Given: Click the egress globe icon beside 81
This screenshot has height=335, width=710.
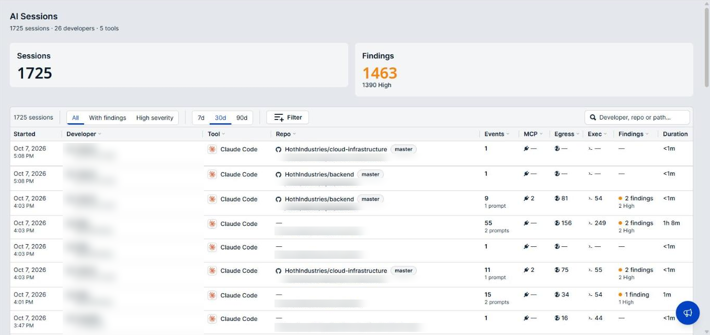Looking at the screenshot, I should click(557, 198).
